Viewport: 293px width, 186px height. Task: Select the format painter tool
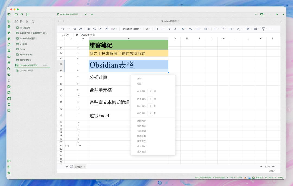pos(74,29)
